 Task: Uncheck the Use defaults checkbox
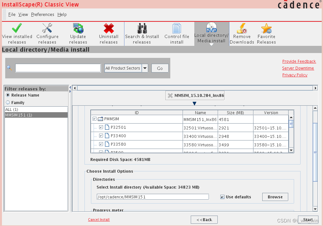coord(222,197)
